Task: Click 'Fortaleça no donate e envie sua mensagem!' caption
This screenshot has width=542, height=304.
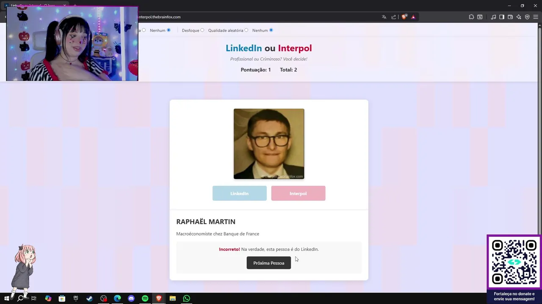Action: 514,296
